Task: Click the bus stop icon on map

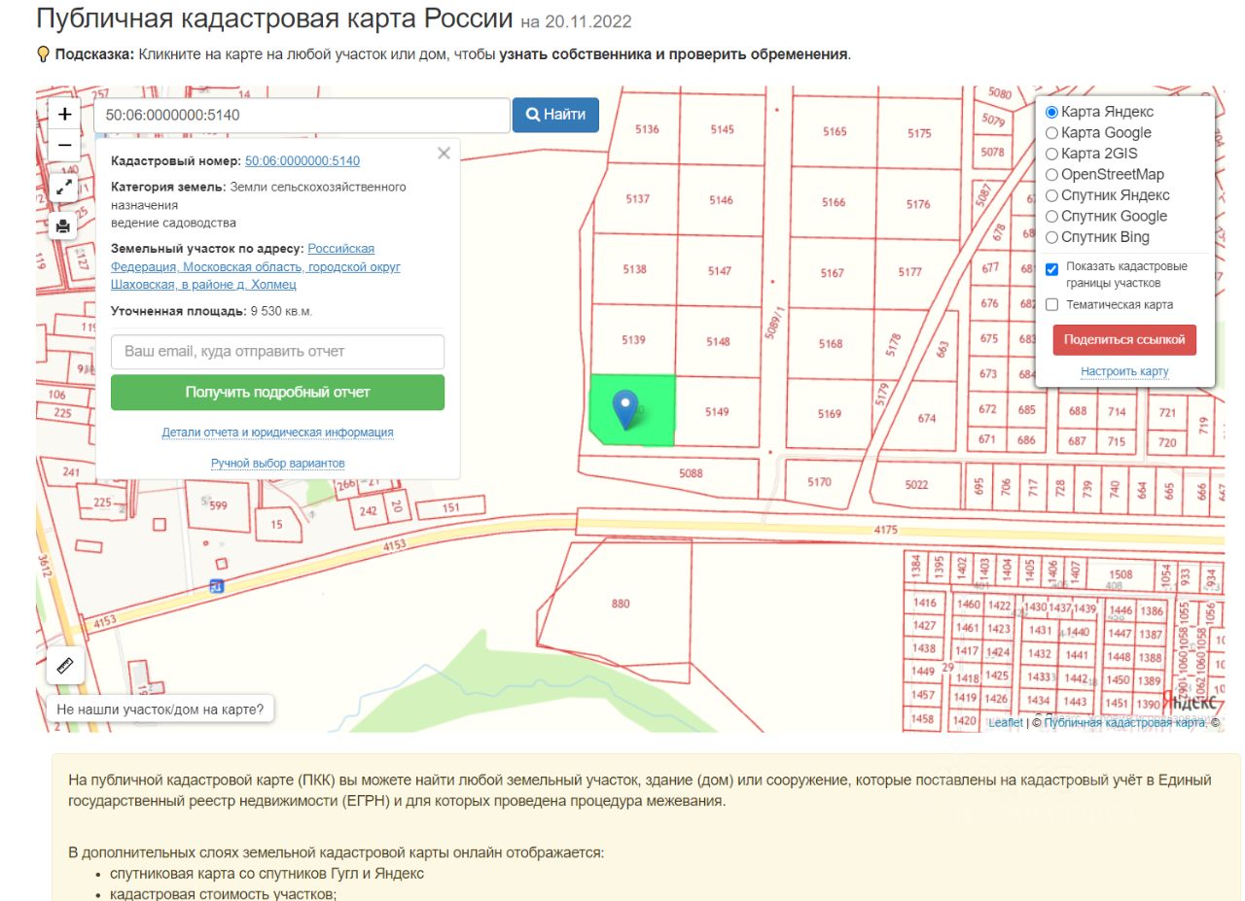Action: pyautogui.click(x=216, y=585)
